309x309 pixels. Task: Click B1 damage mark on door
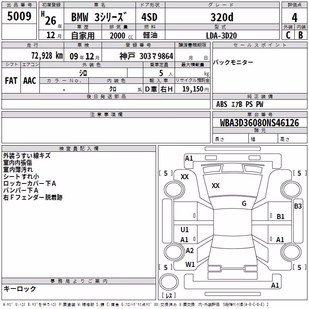pos(280,217)
